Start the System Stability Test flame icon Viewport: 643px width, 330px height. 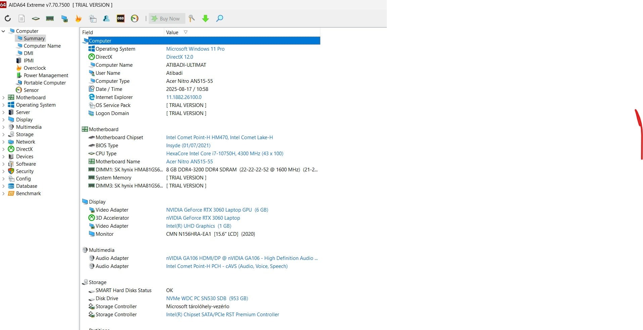point(79,18)
